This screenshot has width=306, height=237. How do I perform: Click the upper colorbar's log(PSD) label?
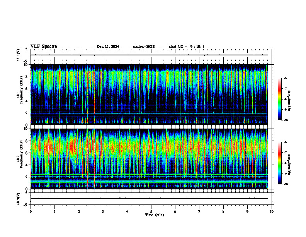click(x=289, y=101)
